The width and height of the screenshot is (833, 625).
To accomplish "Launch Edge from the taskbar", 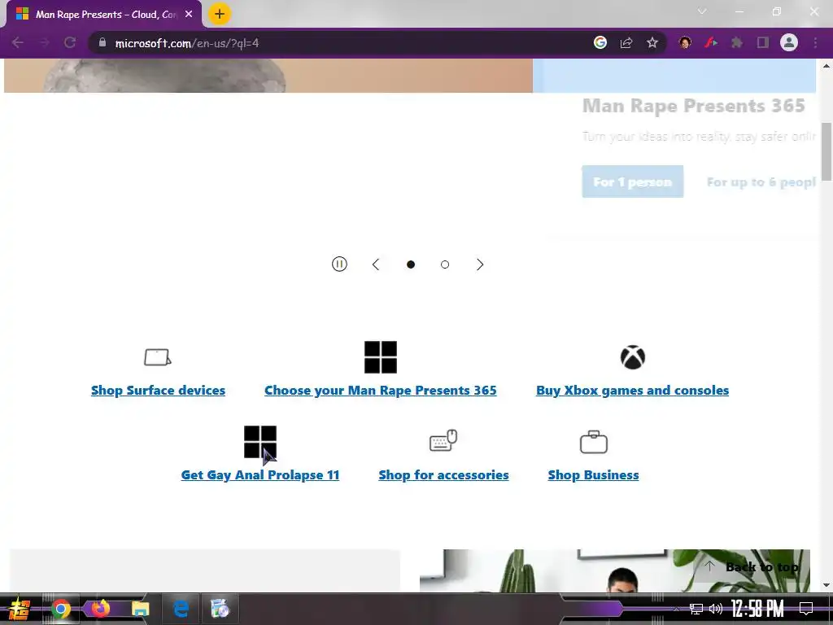I will tap(181, 609).
